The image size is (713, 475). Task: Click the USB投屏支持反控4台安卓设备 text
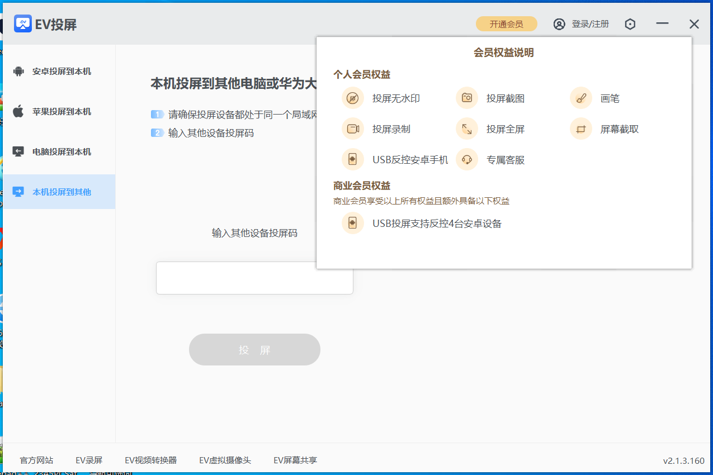coord(437,224)
